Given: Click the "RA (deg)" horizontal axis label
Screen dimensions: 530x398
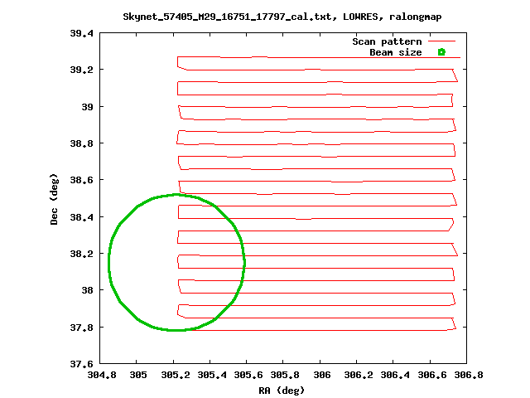Looking at the screenshot, I should (282, 391).
